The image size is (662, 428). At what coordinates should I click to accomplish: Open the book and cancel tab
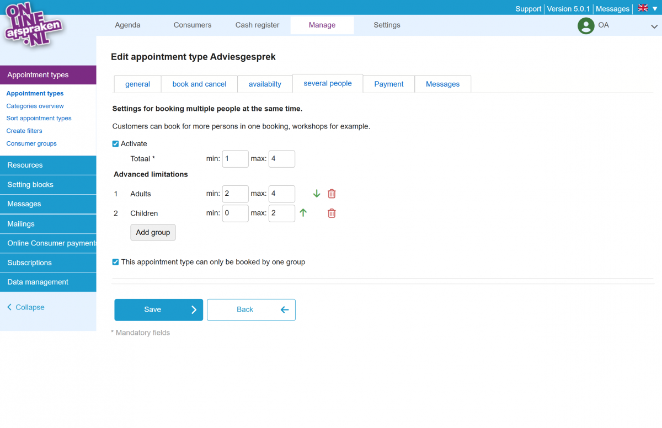tap(199, 84)
